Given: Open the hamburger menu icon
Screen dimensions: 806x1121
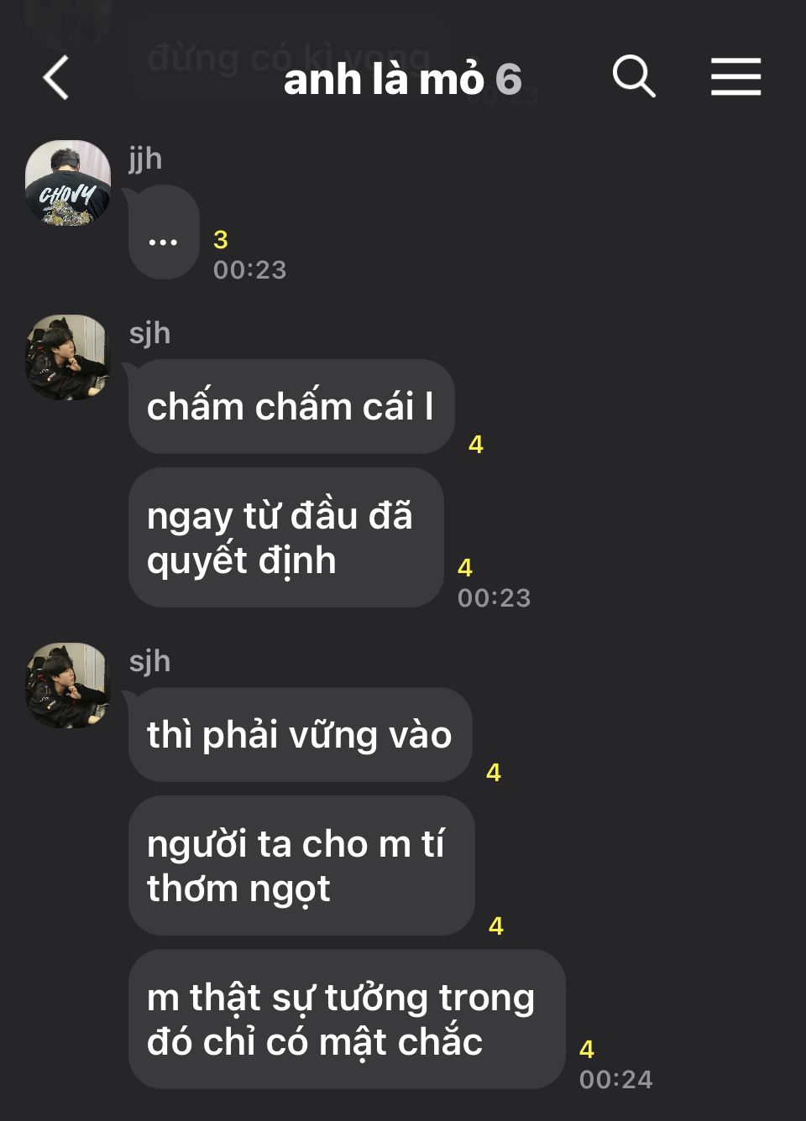Looking at the screenshot, I should (736, 77).
